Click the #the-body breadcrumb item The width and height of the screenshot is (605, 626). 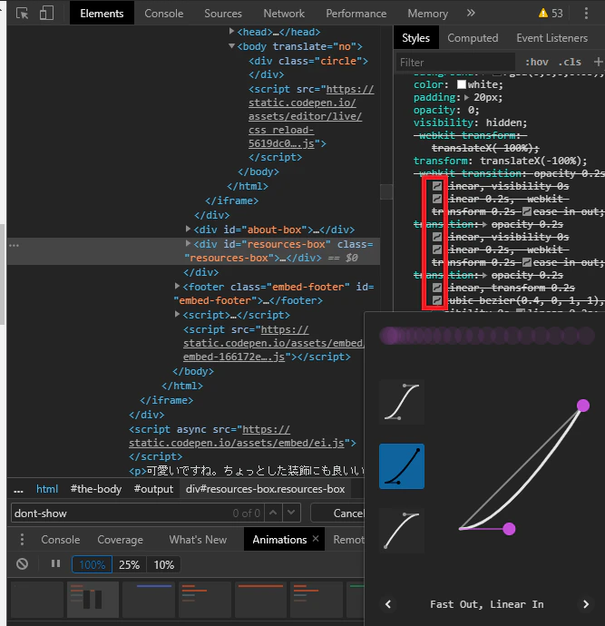coord(96,489)
